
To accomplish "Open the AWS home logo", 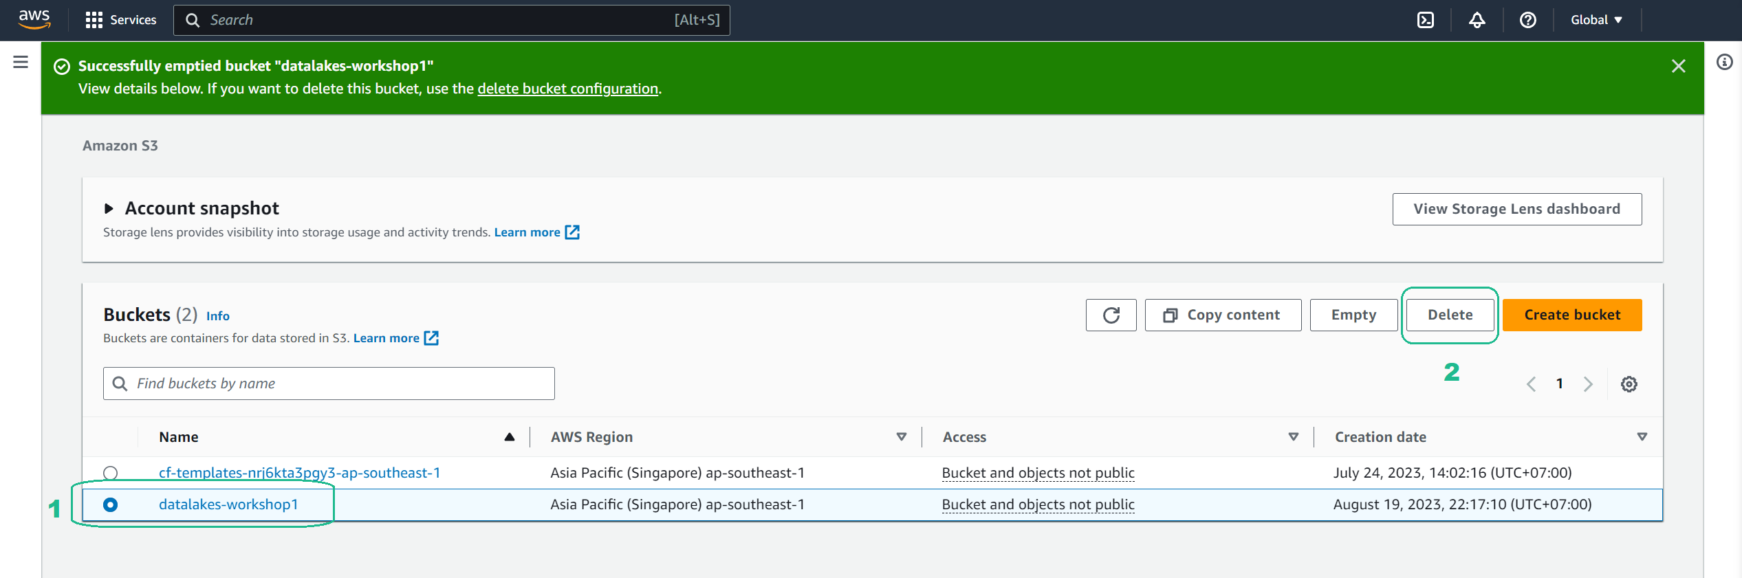I will (x=34, y=19).
